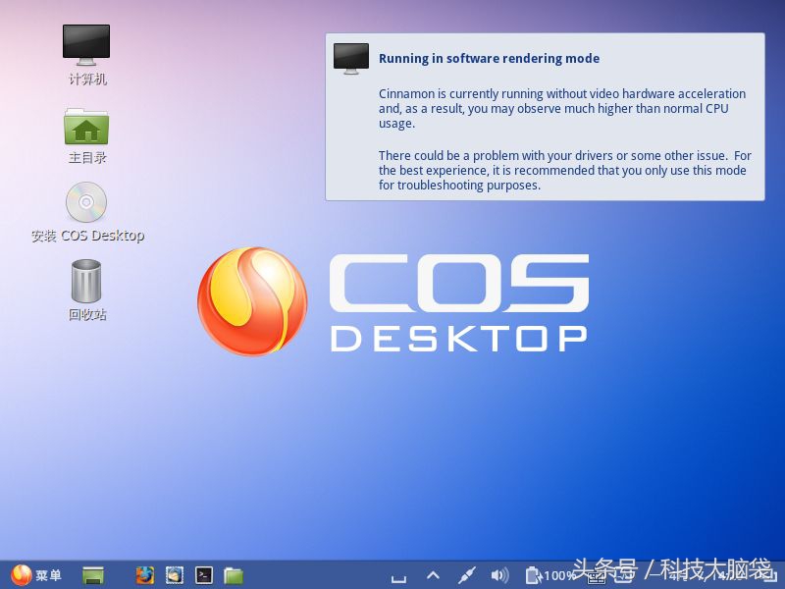
Task: Select 回收站 trash icon
Action: 86,290
